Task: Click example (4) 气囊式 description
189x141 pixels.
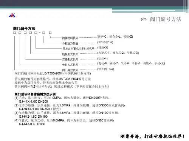Action: pyautogui.click(x=64, y=120)
